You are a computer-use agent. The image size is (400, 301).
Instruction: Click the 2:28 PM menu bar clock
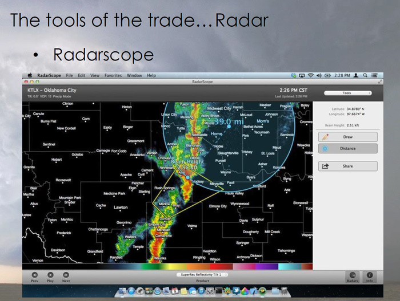click(x=342, y=75)
